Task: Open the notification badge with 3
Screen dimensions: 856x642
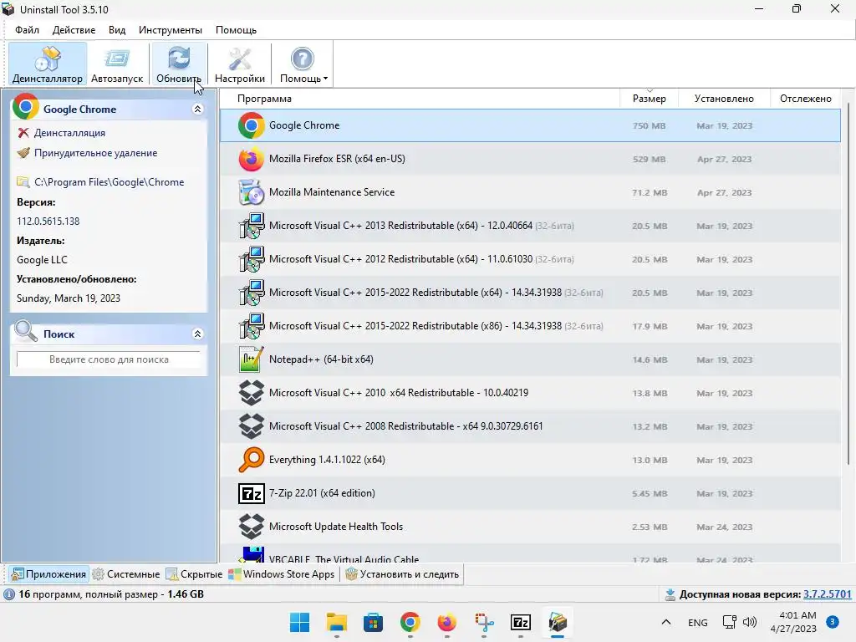Action: click(x=833, y=622)
